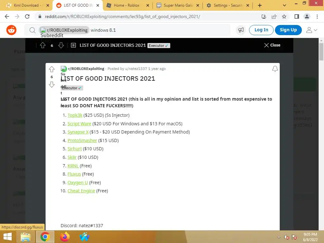The width and height of the screenshot is (324, 243).
Task: Click the upvote arrow beside the post
Action: [x=52, y=69]
